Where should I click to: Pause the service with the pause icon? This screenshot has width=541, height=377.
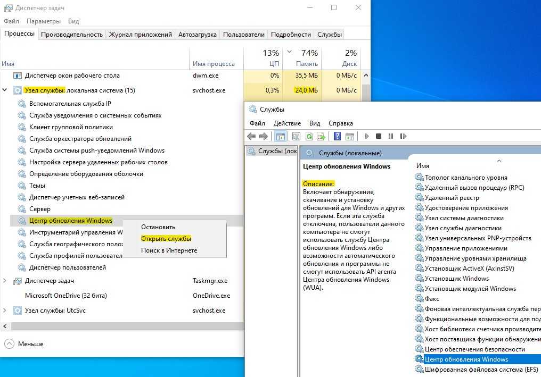[x=391, y=137]
